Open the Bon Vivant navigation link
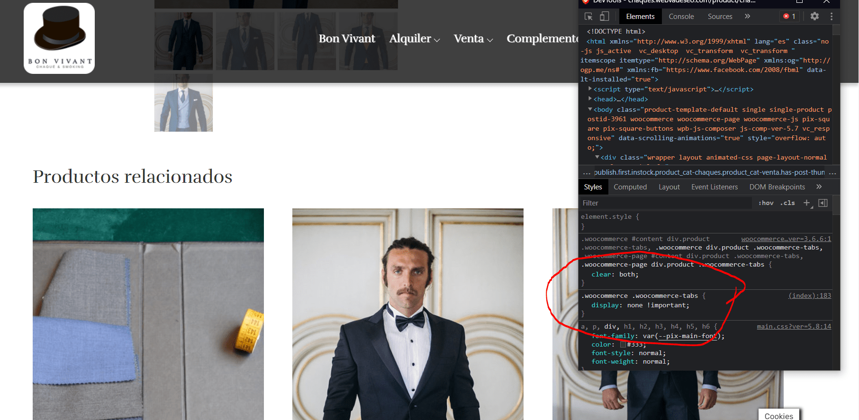This screenshot has width=859, height=420. [347, 38]
